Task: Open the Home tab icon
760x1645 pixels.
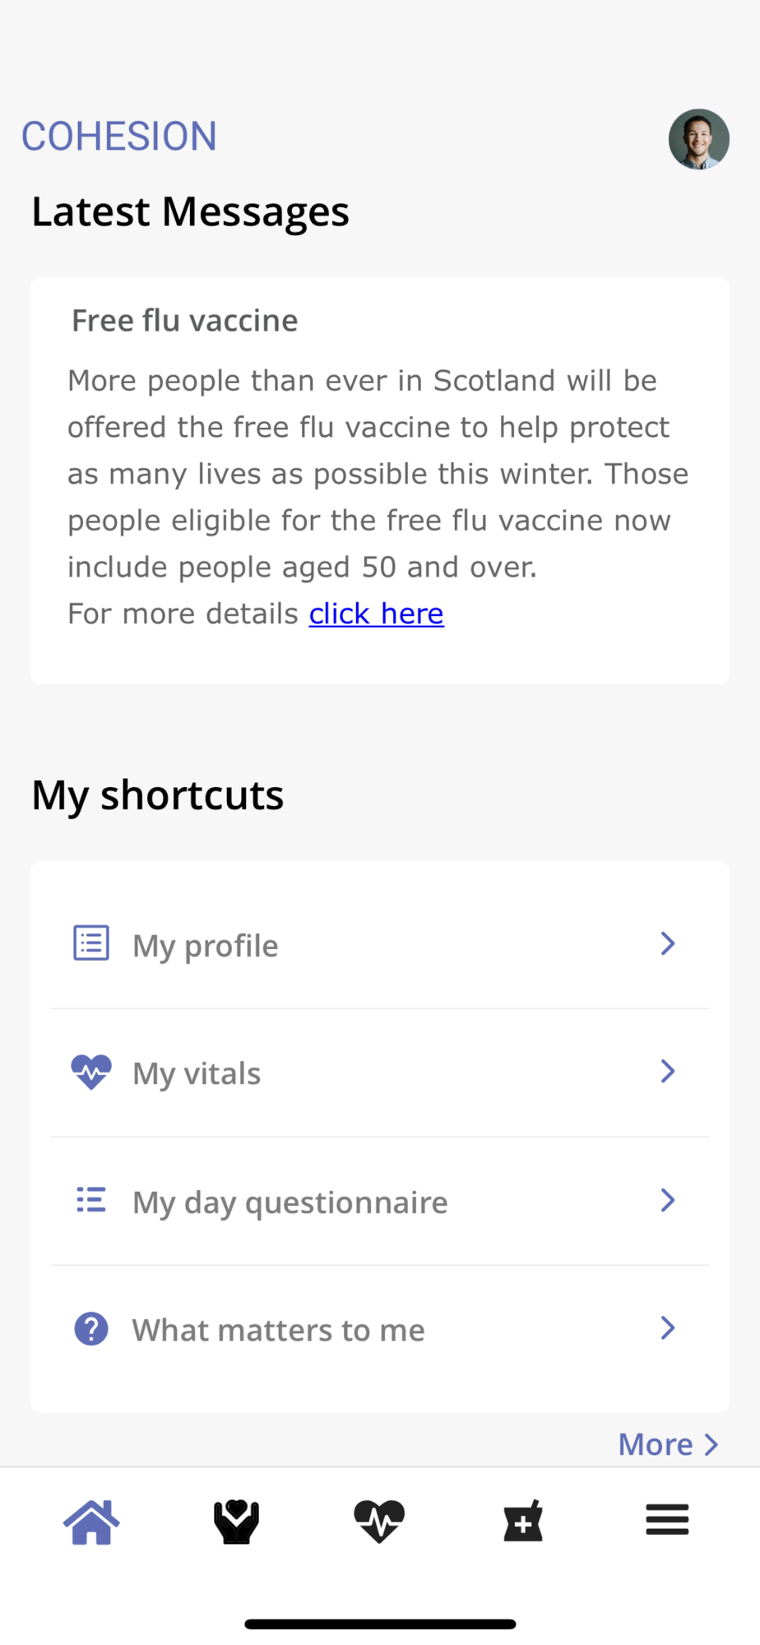Action: (x=91, y=1521)
